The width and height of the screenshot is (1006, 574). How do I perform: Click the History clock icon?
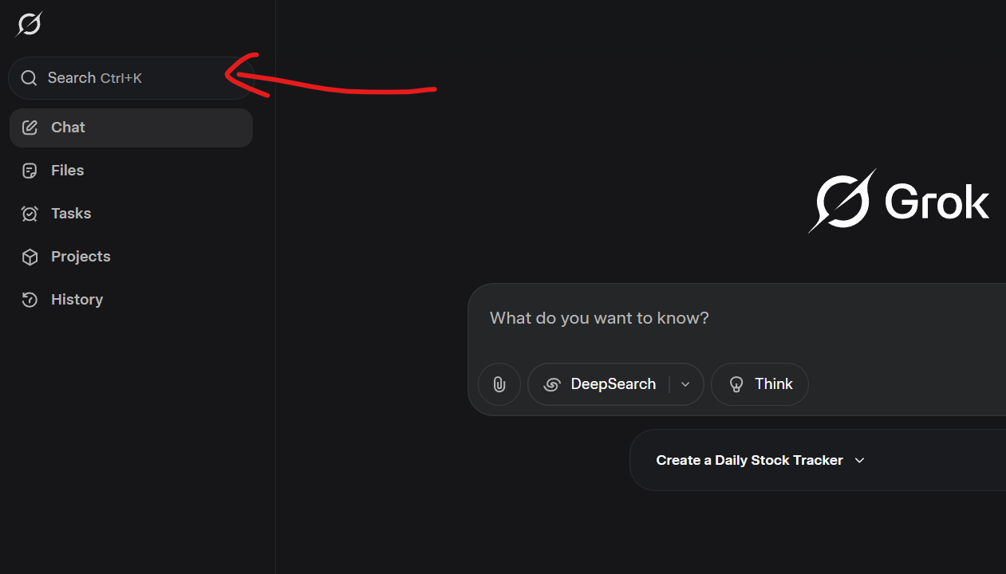(x=30, y=300)
